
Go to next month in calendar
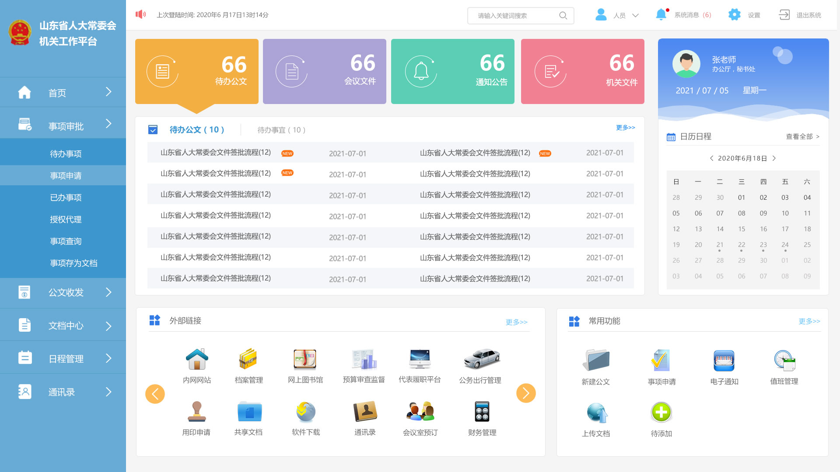pyautogui.click(x=774, y=158)
